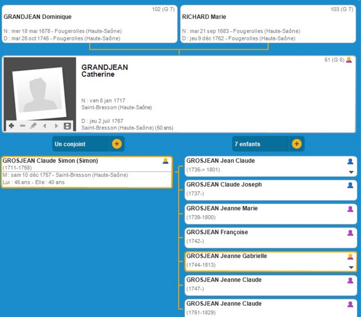Add a spouse with the plus button
Screen dimensions: 361x317
click(x=117, y=144)
